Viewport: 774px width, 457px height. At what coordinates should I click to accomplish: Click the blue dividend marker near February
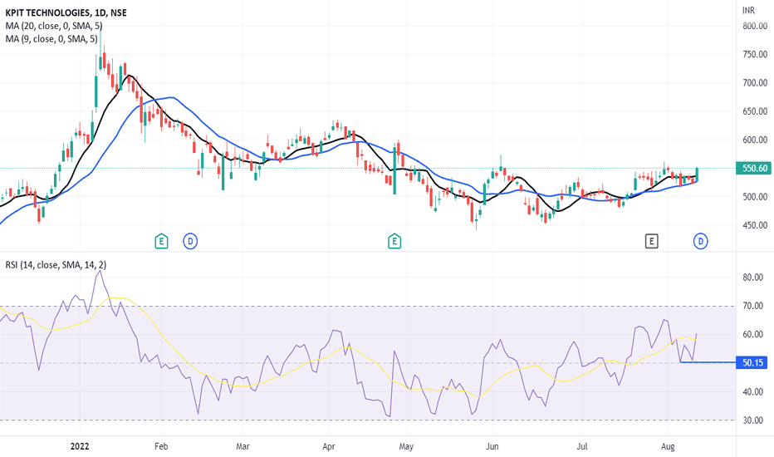click(190, 241)
